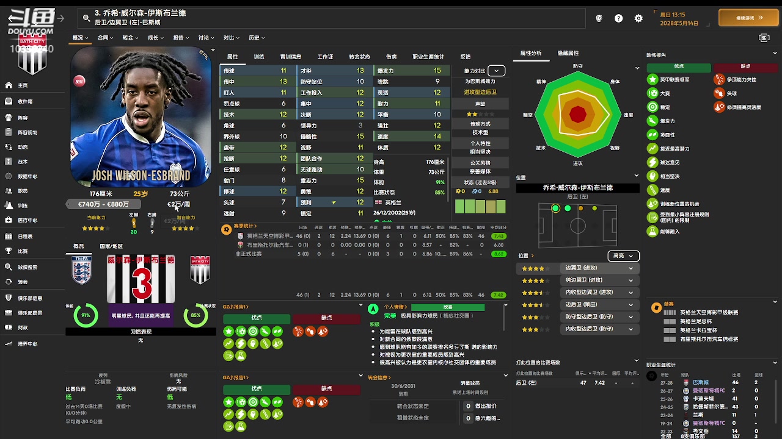This screenshot has height=439, width=782.
Task: Click 赛季统计 football badge icon
Action: (227, 229)
